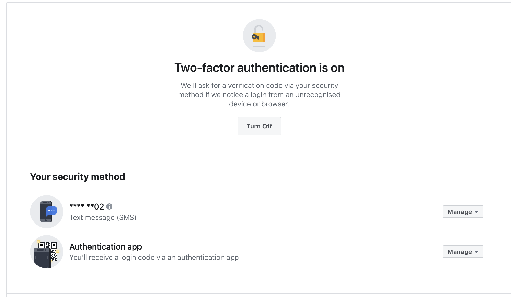
Task: Click the verification code explanation paragraph
Action: (259, 95)
